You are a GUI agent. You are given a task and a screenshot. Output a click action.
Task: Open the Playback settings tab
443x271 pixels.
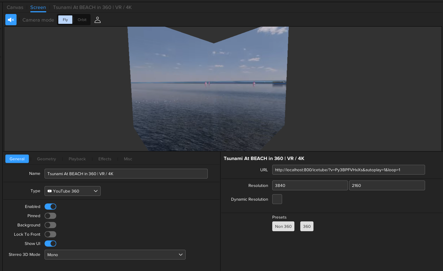coord(77,159)
